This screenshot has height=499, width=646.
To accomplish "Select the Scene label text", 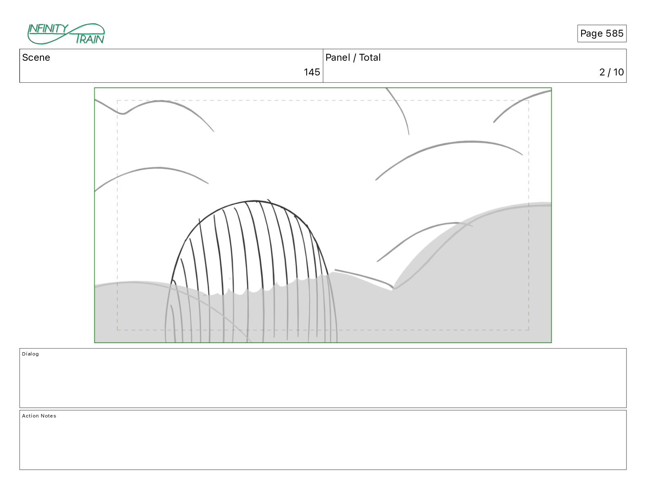I will 36,57.
